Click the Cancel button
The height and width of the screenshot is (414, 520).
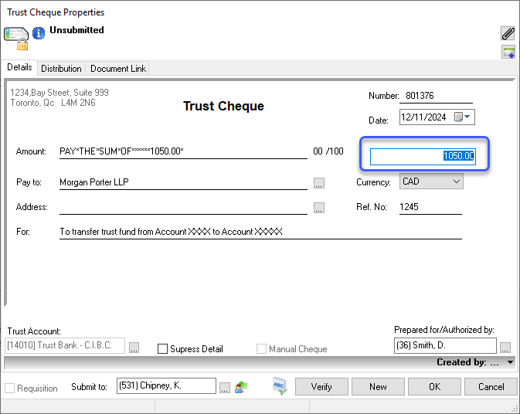coord(491,386)
